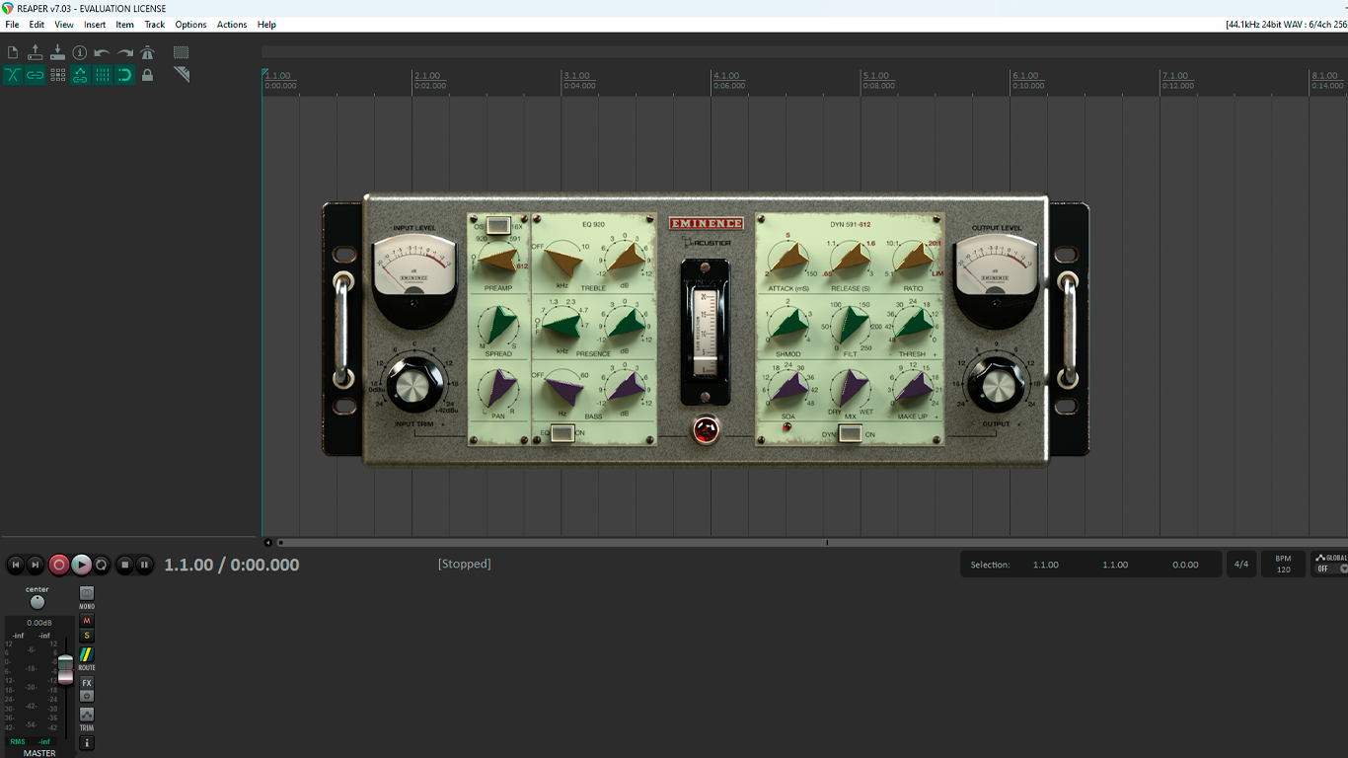Toggle the OS 16X oversampling switch on plugin
Image resolution: width=1348 pixels, height=758 pixels.
coord(498,226)
